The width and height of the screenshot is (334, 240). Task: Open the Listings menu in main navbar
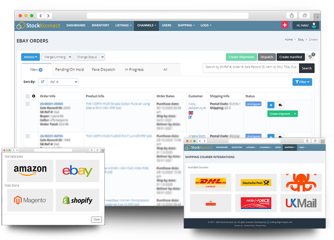click(x=123, y=25)
